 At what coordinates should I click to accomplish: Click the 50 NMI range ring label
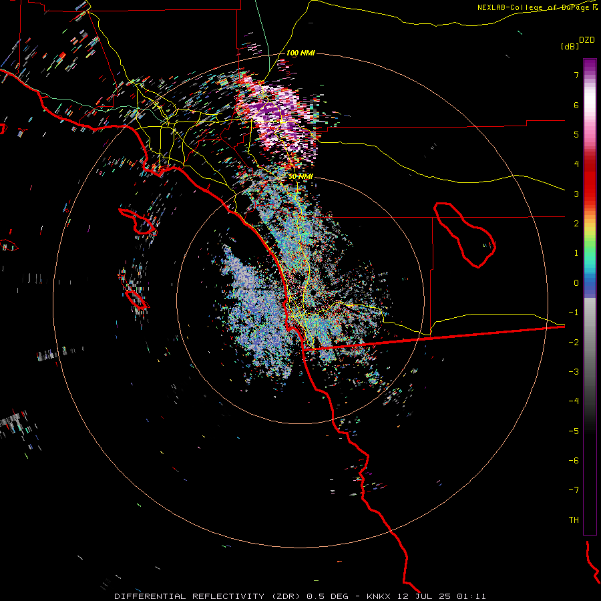(x=300, y=176)
